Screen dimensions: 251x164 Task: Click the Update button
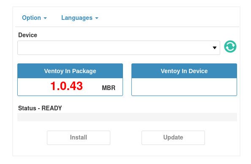173,137
